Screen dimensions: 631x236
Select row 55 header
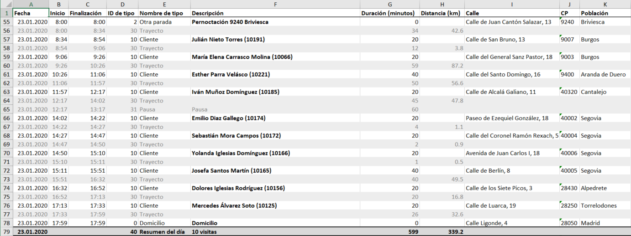(6, 22)
